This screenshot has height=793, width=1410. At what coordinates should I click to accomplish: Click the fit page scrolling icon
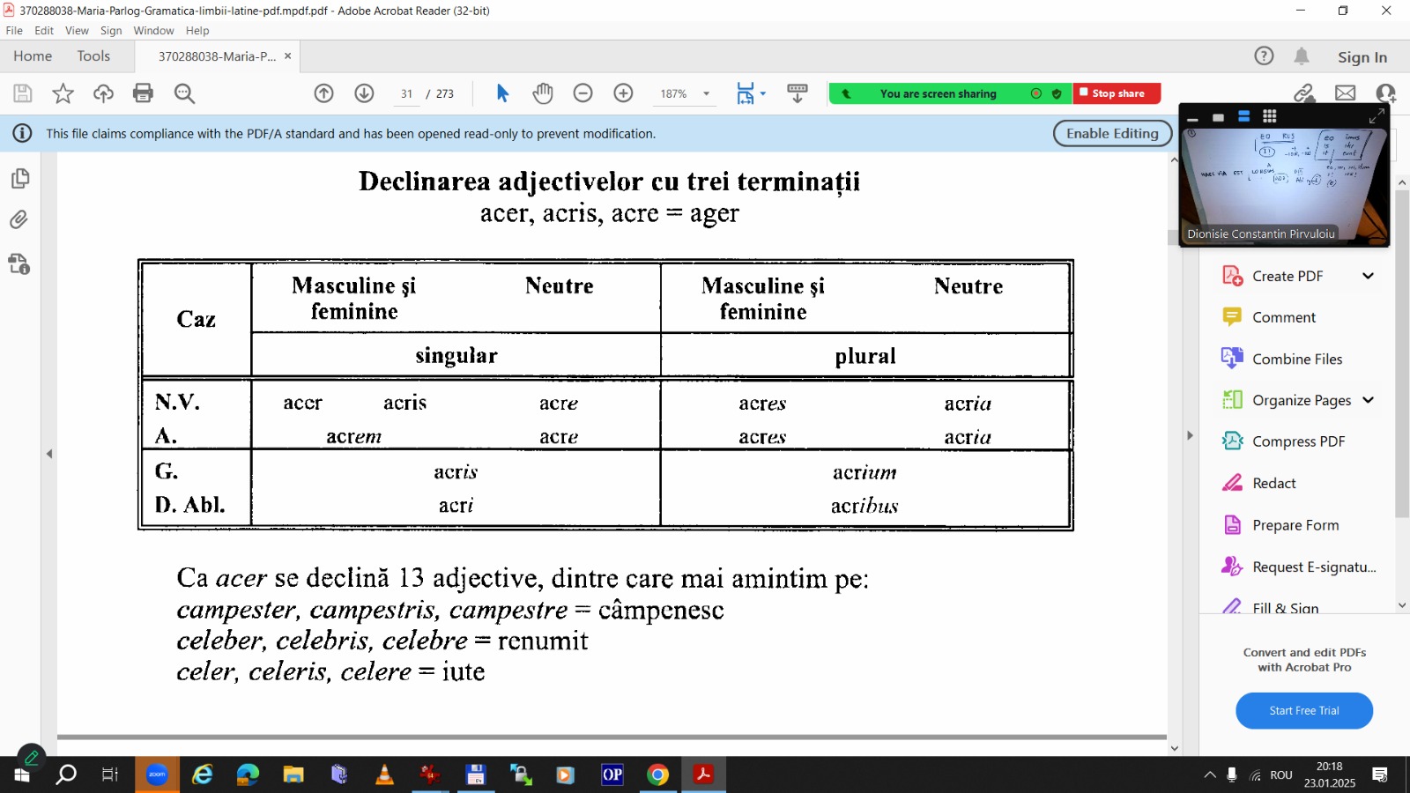(746, 93)
